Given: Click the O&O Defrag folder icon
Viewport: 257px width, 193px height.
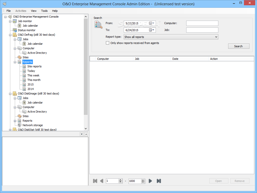Looking at the screenshot, I should 15,35.
